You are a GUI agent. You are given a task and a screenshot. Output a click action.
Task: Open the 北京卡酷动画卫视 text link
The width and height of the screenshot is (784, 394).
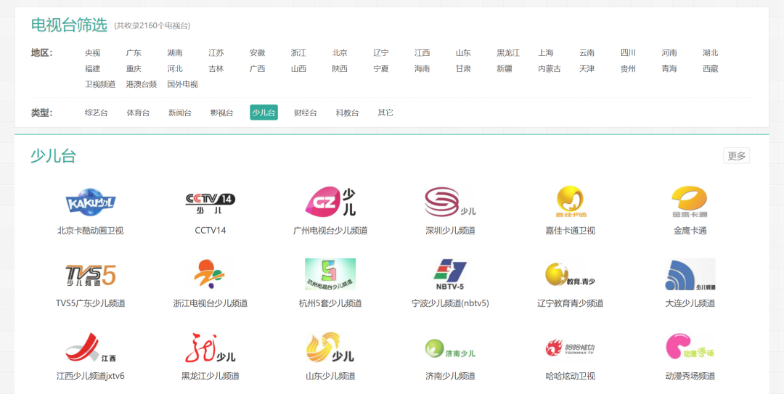coord(91,231)
